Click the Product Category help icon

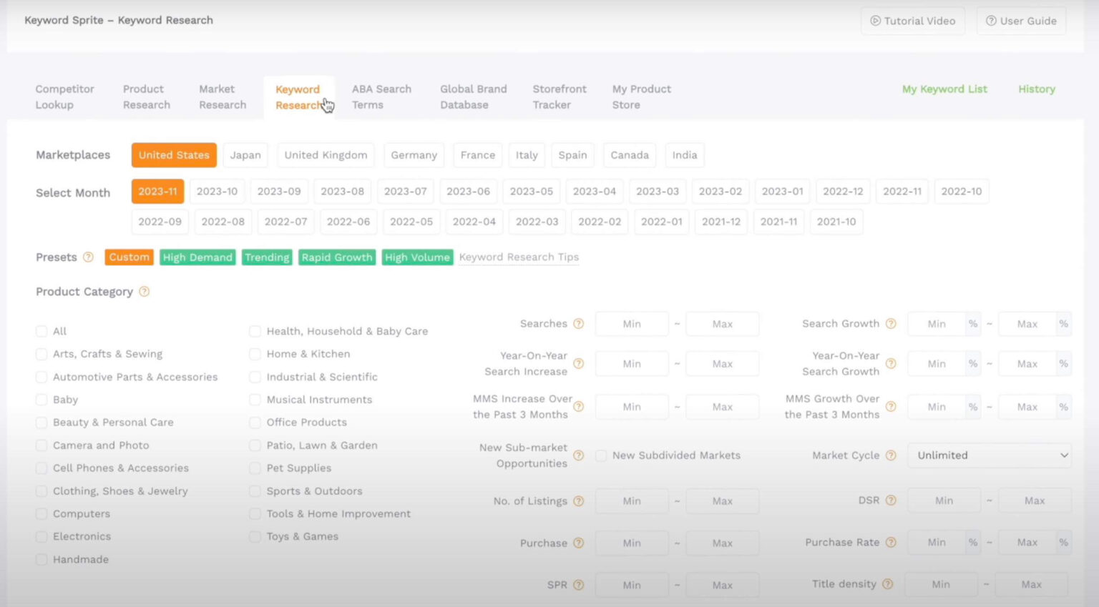(x=145, y=292)
